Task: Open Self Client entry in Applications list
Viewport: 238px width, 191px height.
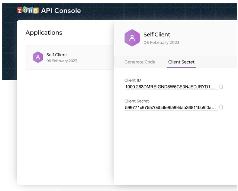Action: point(70,57)
